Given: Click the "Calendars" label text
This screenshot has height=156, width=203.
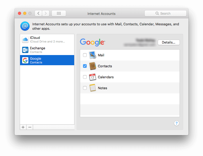Looking at the screenshot, I should point(106,77).
